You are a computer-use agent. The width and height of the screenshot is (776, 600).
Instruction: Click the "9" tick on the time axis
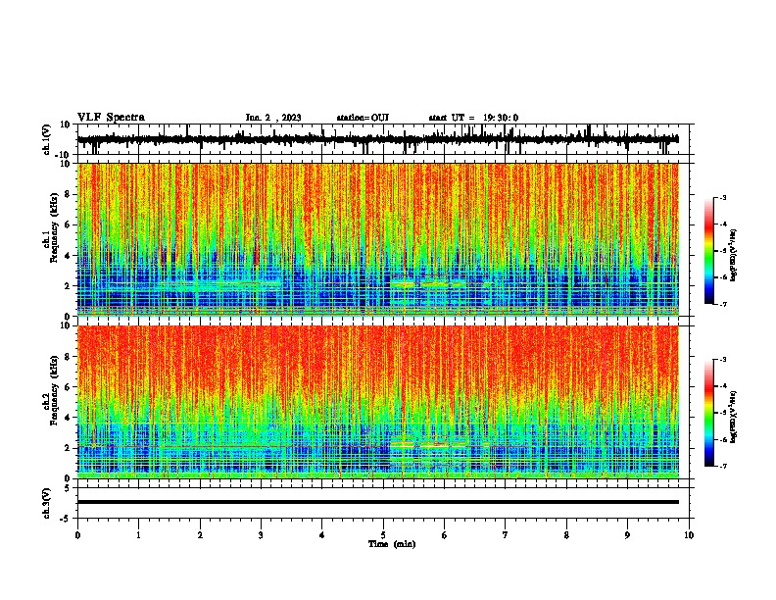(627, 535)
